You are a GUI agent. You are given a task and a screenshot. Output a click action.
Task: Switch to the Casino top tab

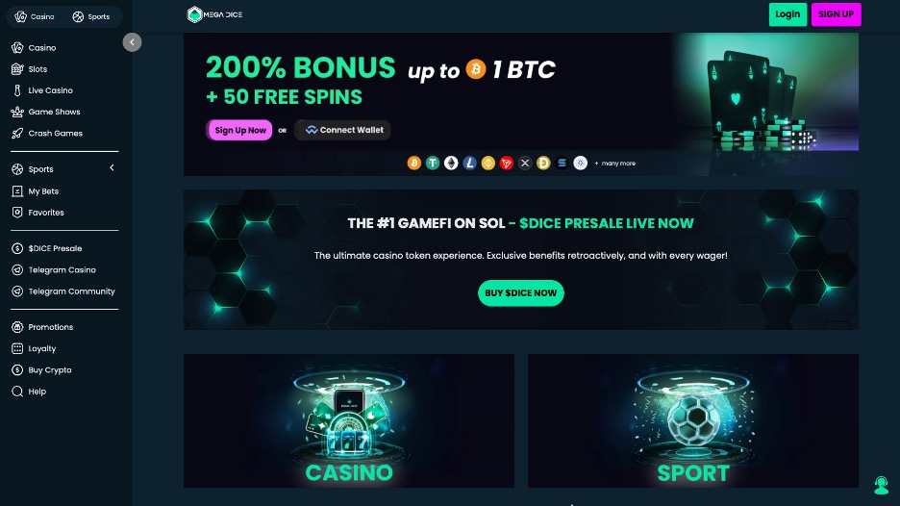coord(35,16)
